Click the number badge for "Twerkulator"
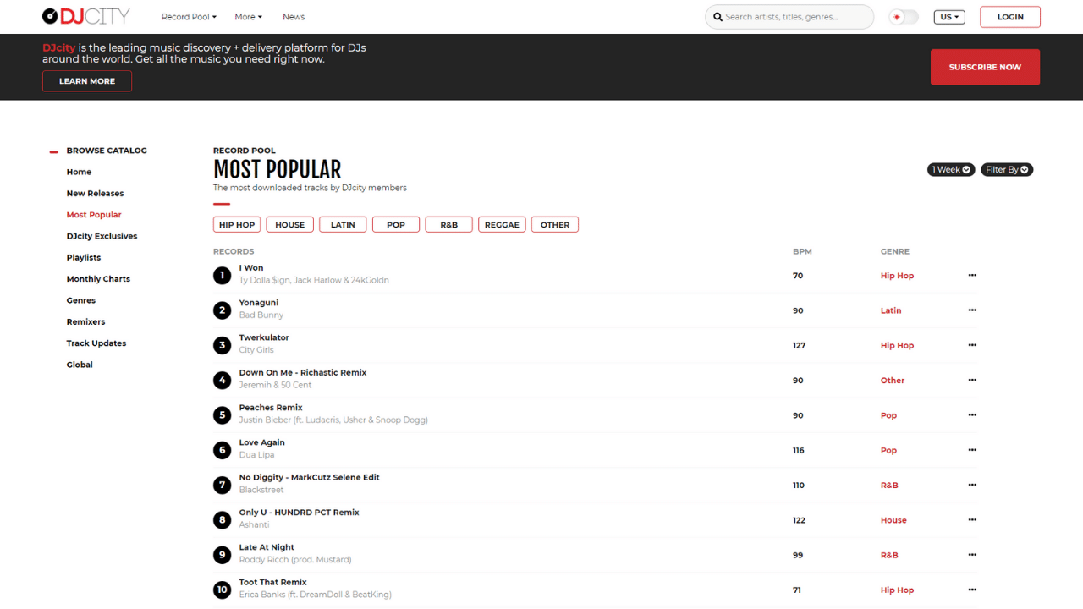 222,345
